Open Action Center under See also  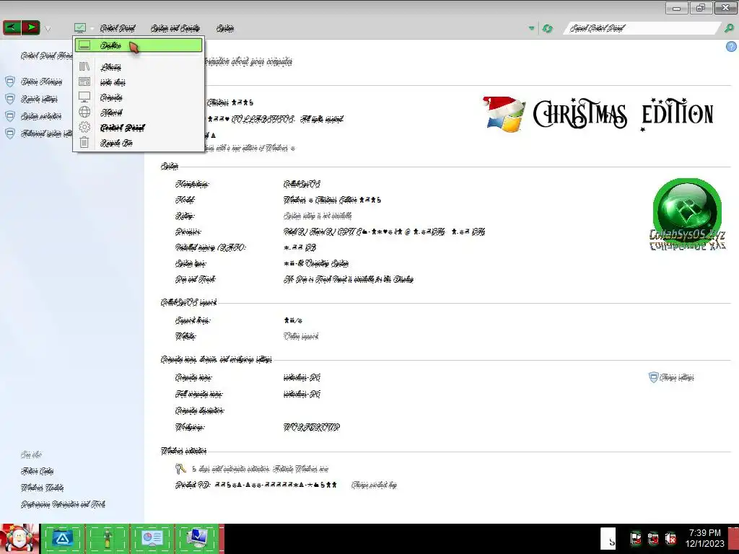point(38,471)
